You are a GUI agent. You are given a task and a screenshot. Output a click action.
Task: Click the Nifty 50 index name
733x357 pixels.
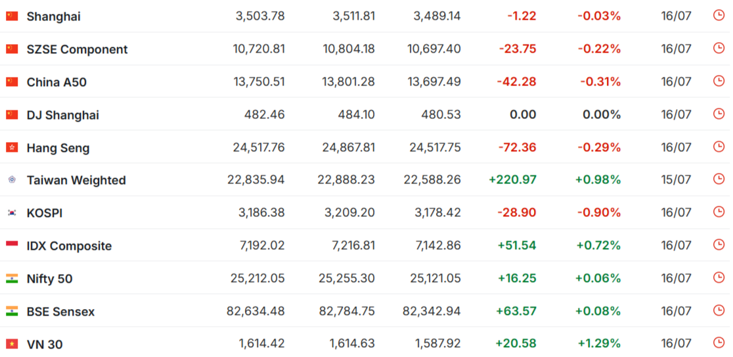pos(49,279)
